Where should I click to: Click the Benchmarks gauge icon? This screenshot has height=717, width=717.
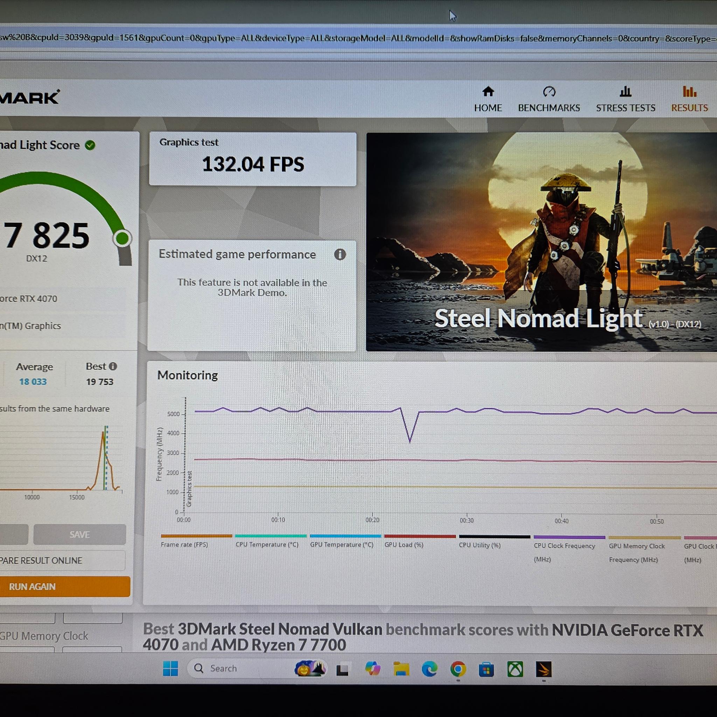coord(549,91)
